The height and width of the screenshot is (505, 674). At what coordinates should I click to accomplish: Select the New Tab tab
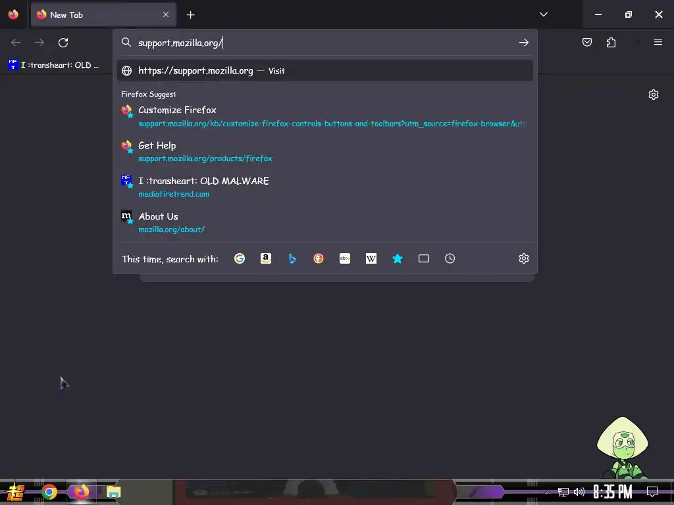[103, 14]
